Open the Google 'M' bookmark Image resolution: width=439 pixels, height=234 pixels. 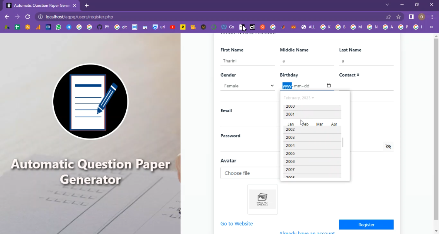coord(356,27)
